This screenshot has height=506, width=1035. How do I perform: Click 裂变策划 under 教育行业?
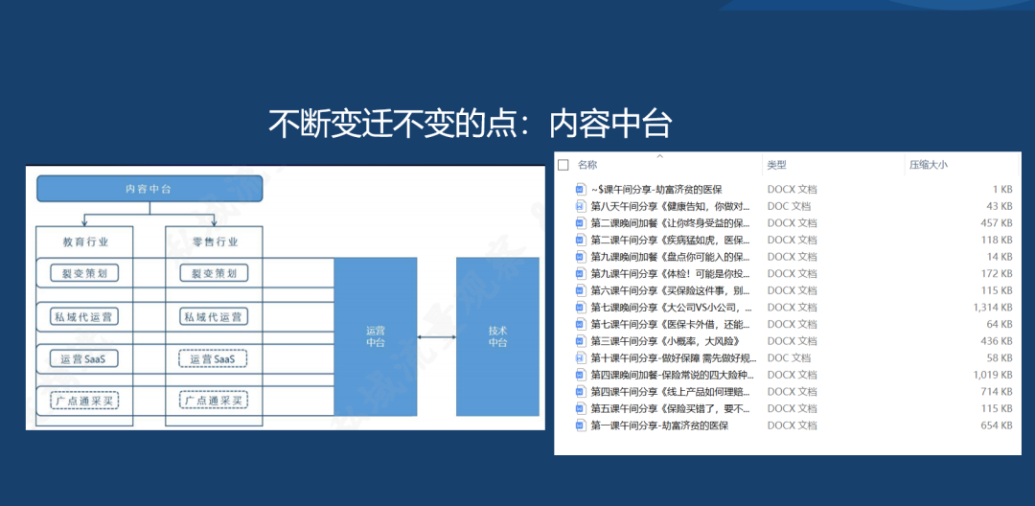84,272
